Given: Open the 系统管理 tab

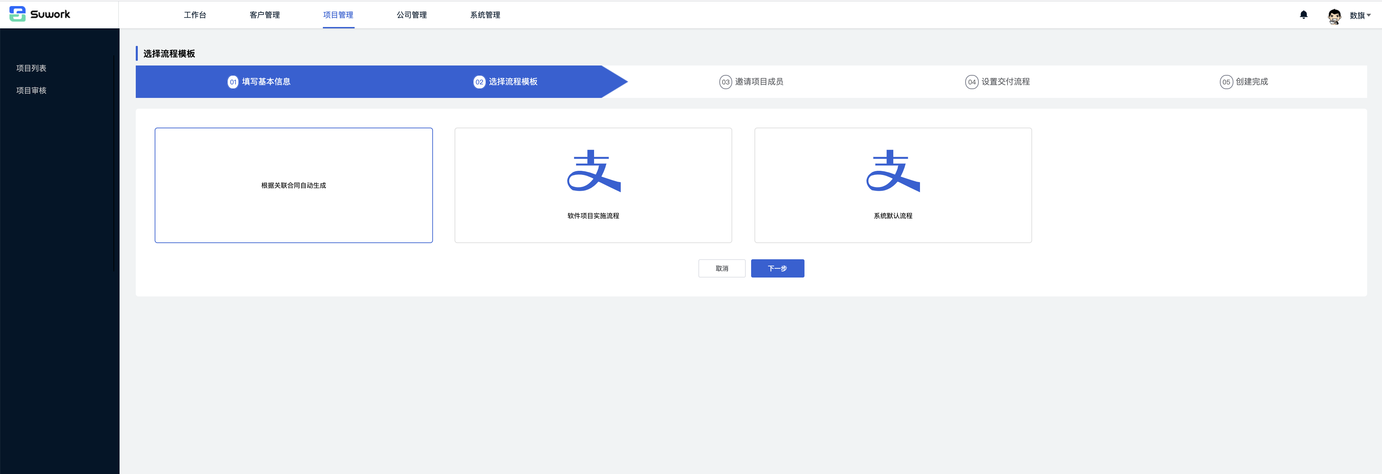Looking at the screenshot, I should click(x=485, y=15).
